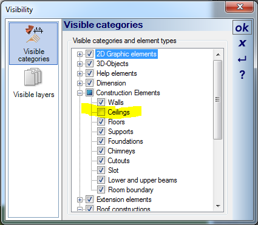Uncheck the Foundations checkbox
This screenshot has height=225, width=258.
(101, 141)
